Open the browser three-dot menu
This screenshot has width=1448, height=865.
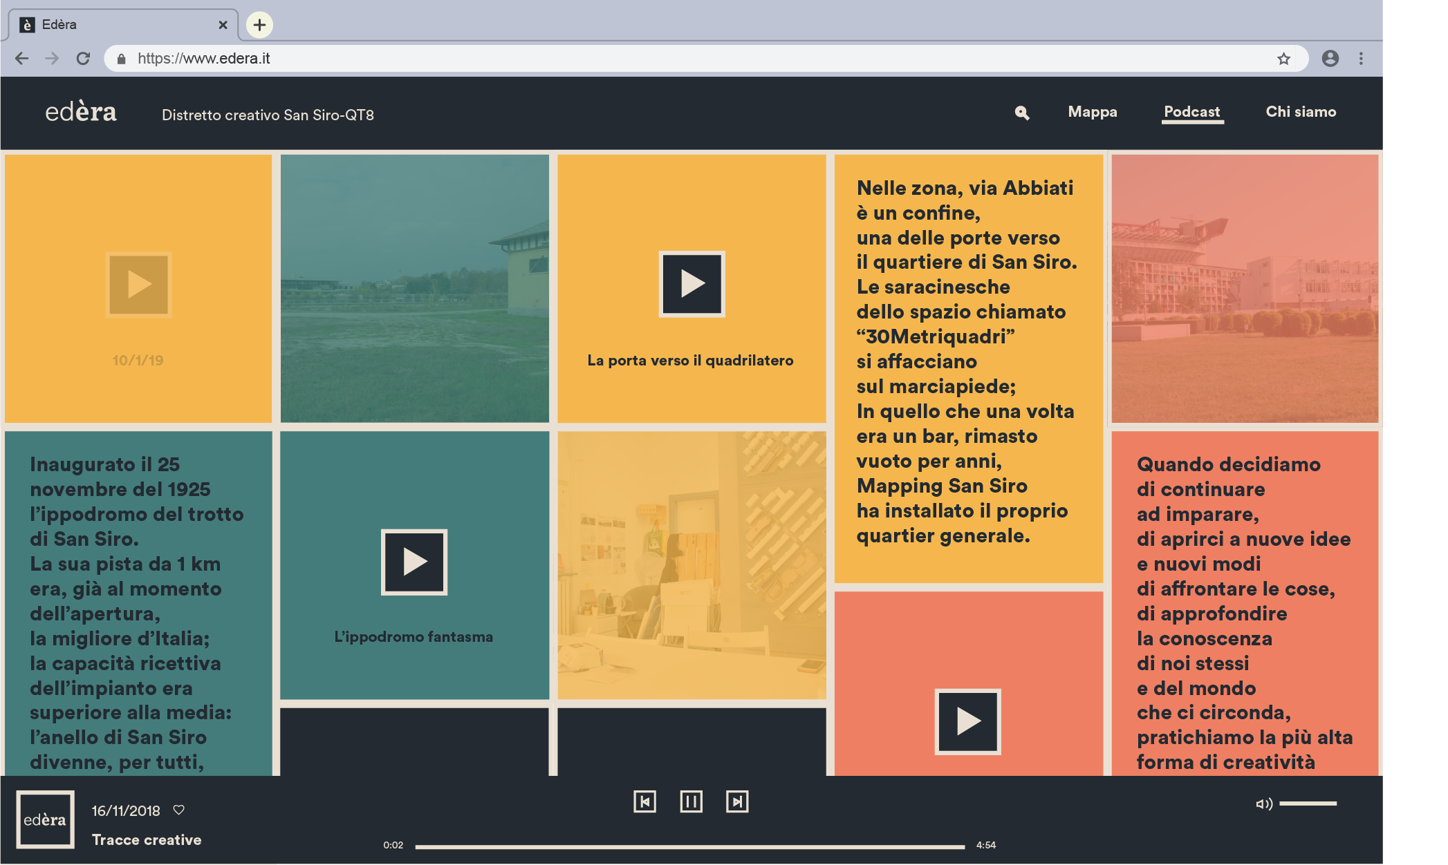[x=1361, y=59]
